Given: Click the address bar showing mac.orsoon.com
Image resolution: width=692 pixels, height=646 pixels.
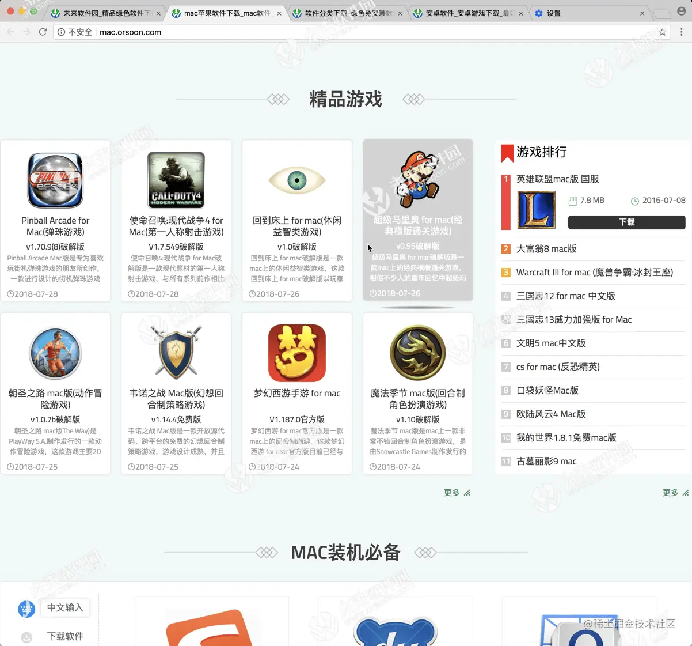Looking at the screenshot, I should (x=363, y=32).
